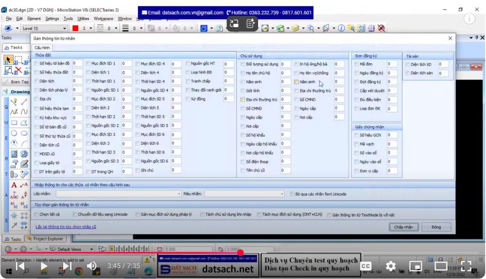The image size is (486, 279).
Task: Enable 'Bỏ qua các nhãn font Unicode'
Action: pos(292,194)
